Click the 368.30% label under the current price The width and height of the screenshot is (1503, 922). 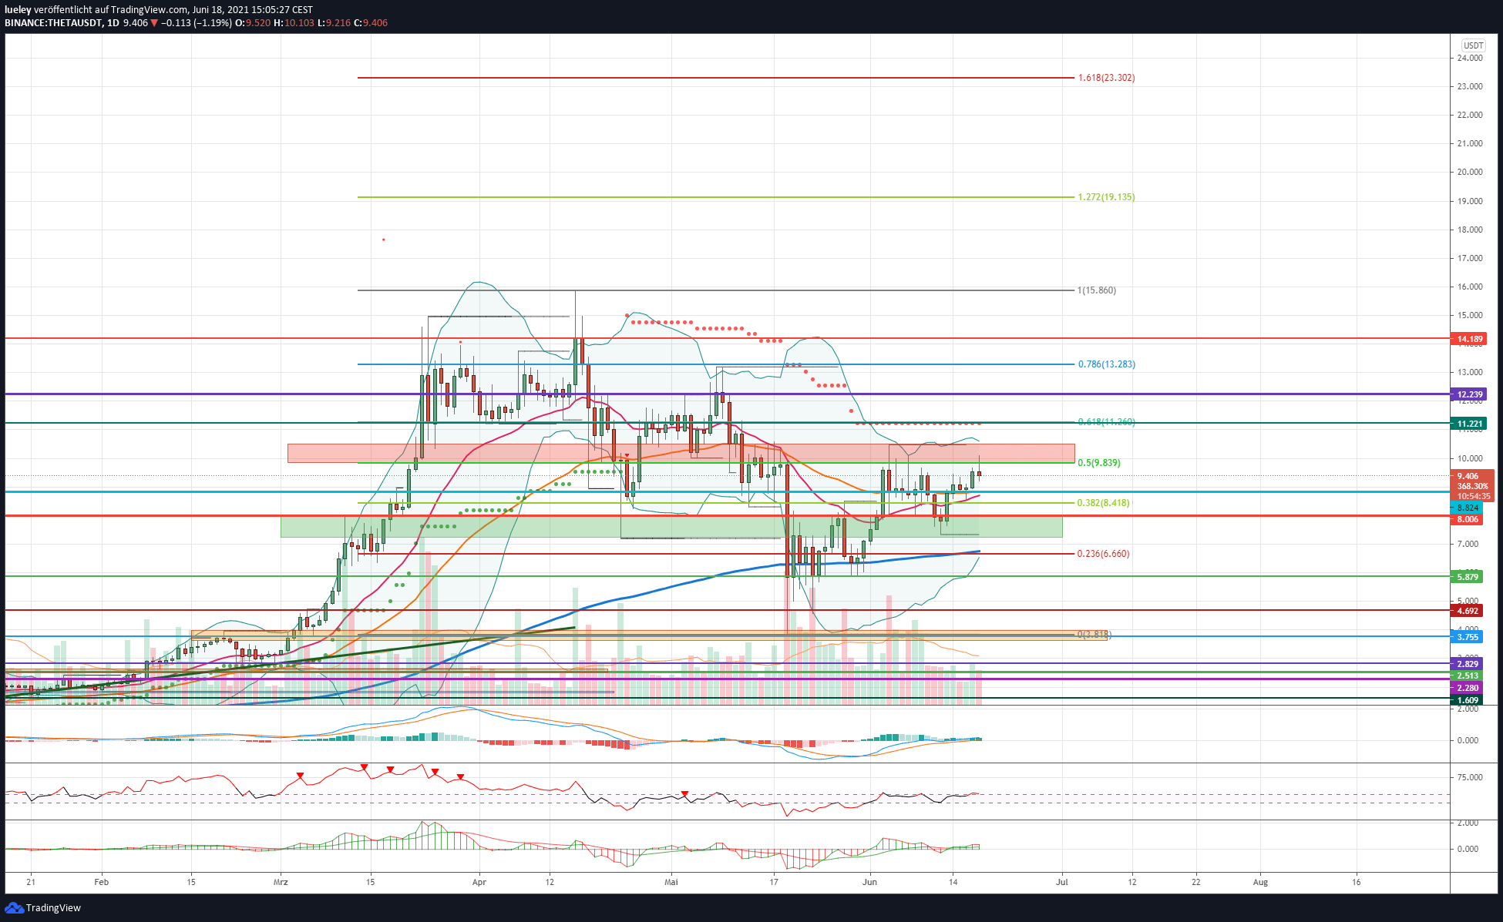[1472, 486]
